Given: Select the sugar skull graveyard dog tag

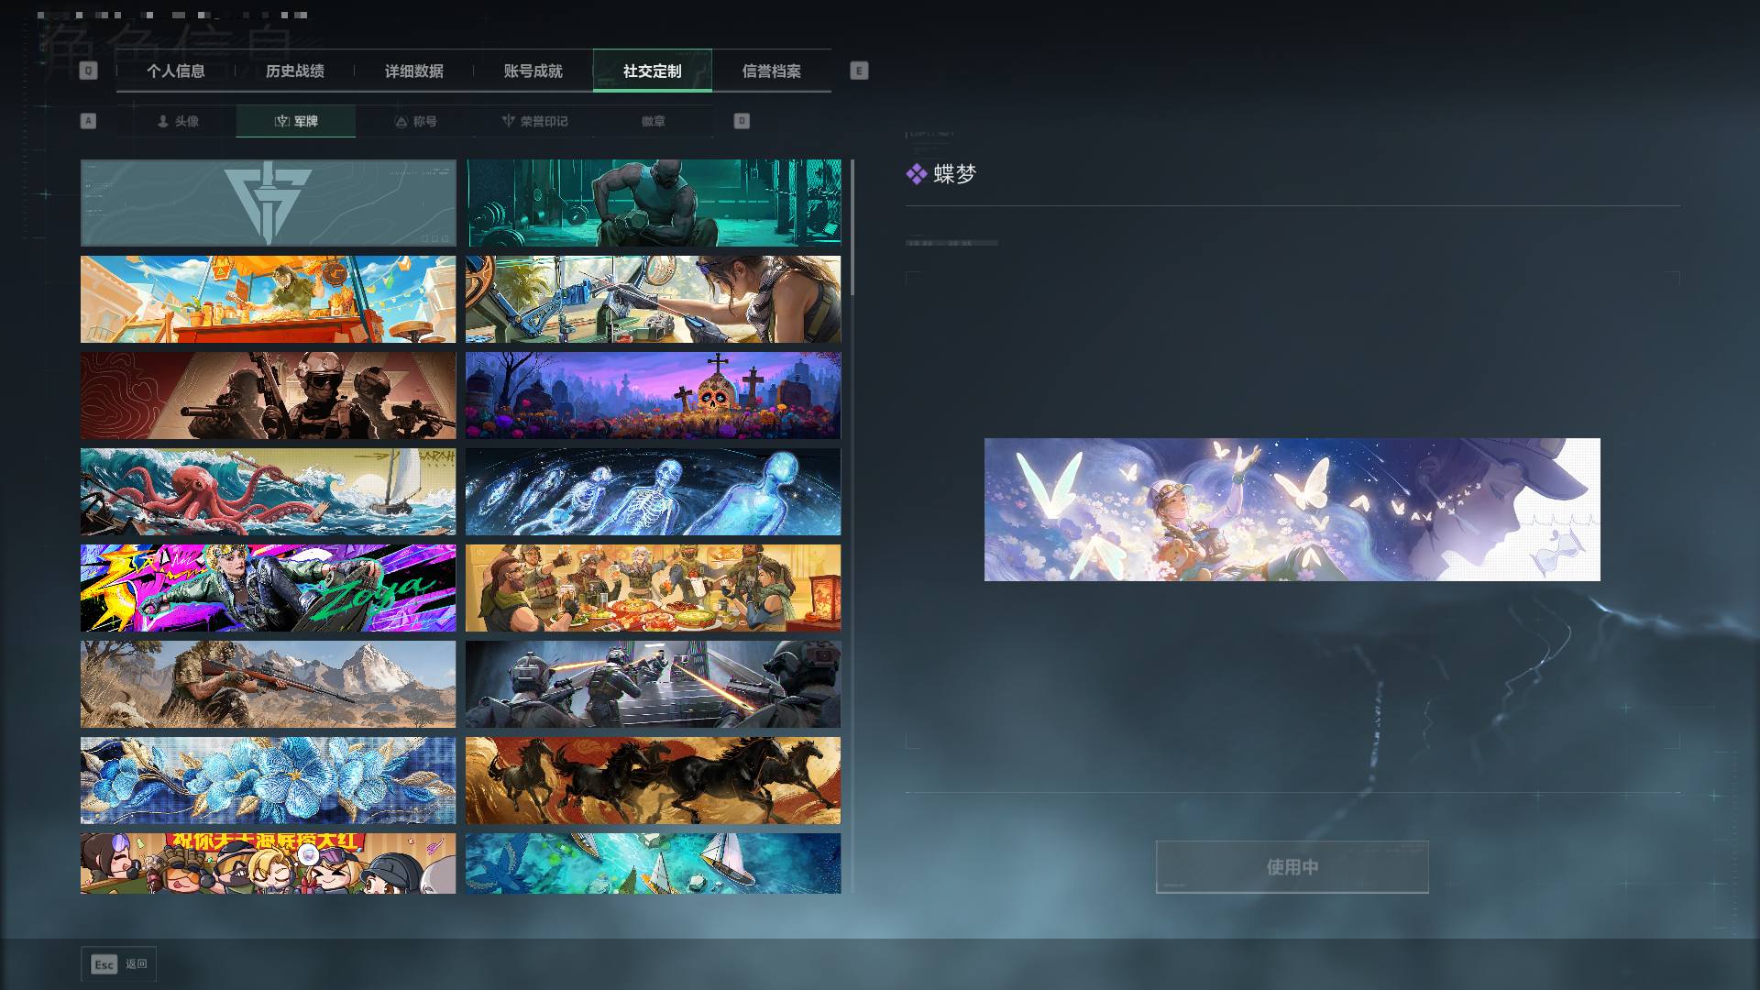Looking at the screenshot, I should 653,396.
